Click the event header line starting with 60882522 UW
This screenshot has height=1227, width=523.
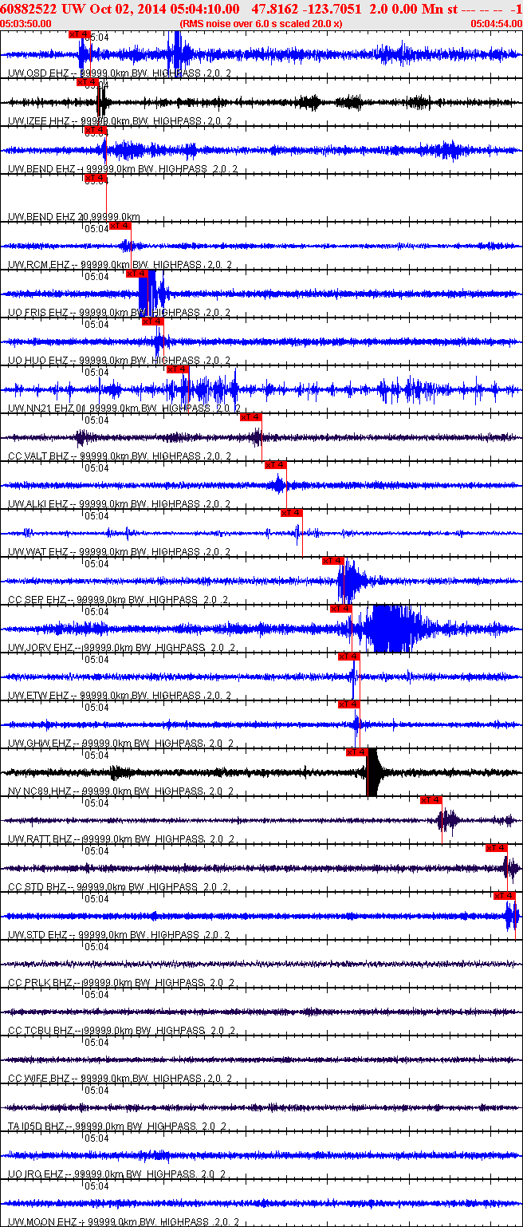coord(261,8)
